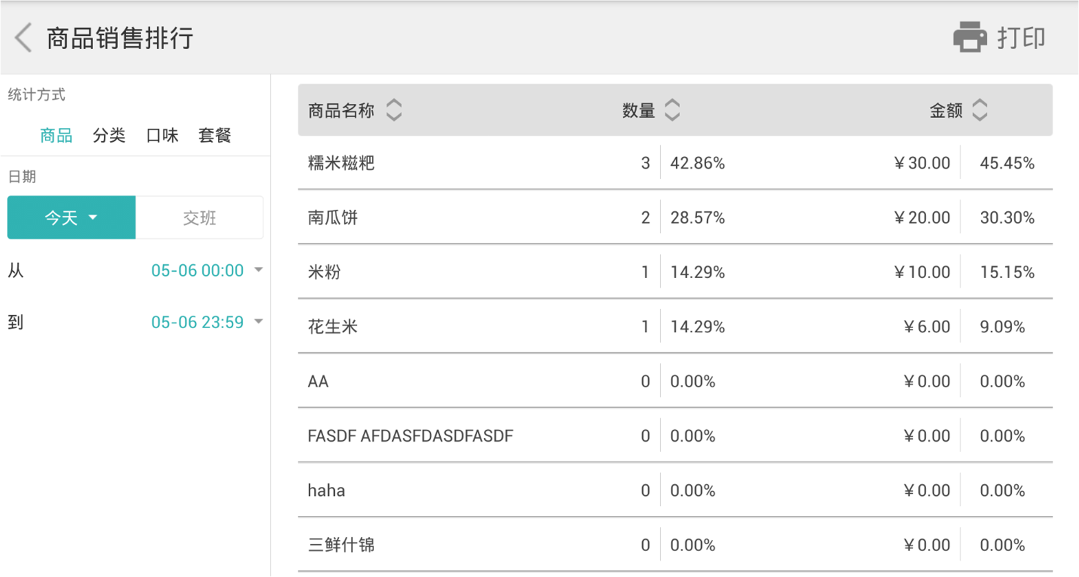Sort by amount column arrows
The height and width of the screenshot is (577, 1079).
[980, 110]
